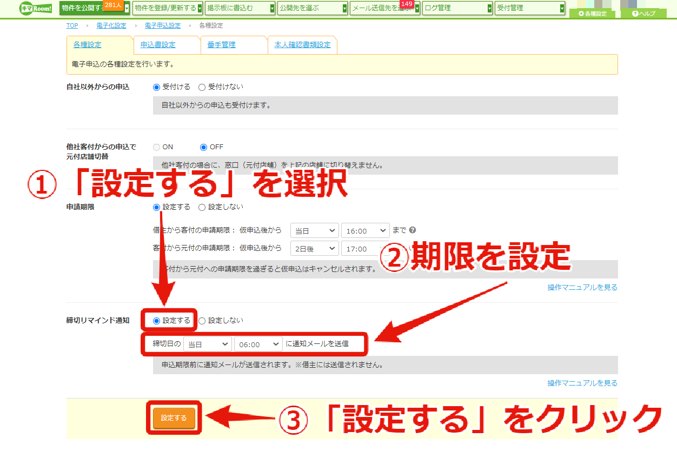Open the 16:00 time dropdown
Image resolution: width=677 pixels, height=451 pixels.
coord(366,230)
